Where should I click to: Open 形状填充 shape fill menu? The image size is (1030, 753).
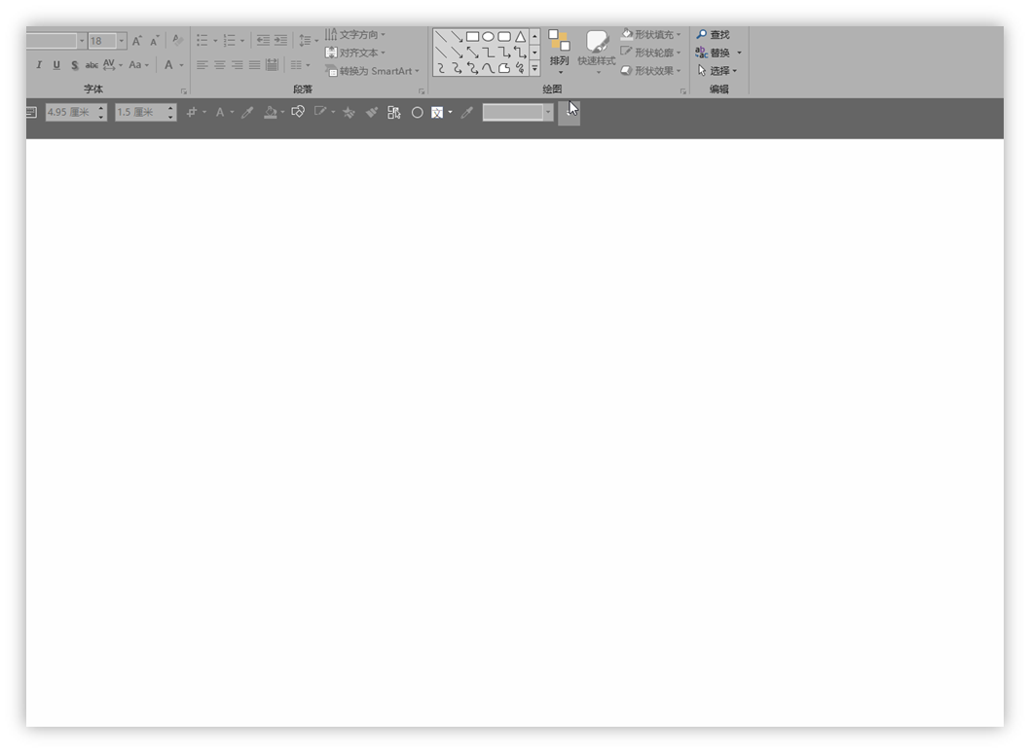[x=651, y=34]
